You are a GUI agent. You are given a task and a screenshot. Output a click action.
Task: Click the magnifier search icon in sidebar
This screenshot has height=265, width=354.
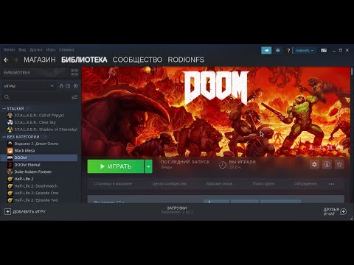click(7, 97)
